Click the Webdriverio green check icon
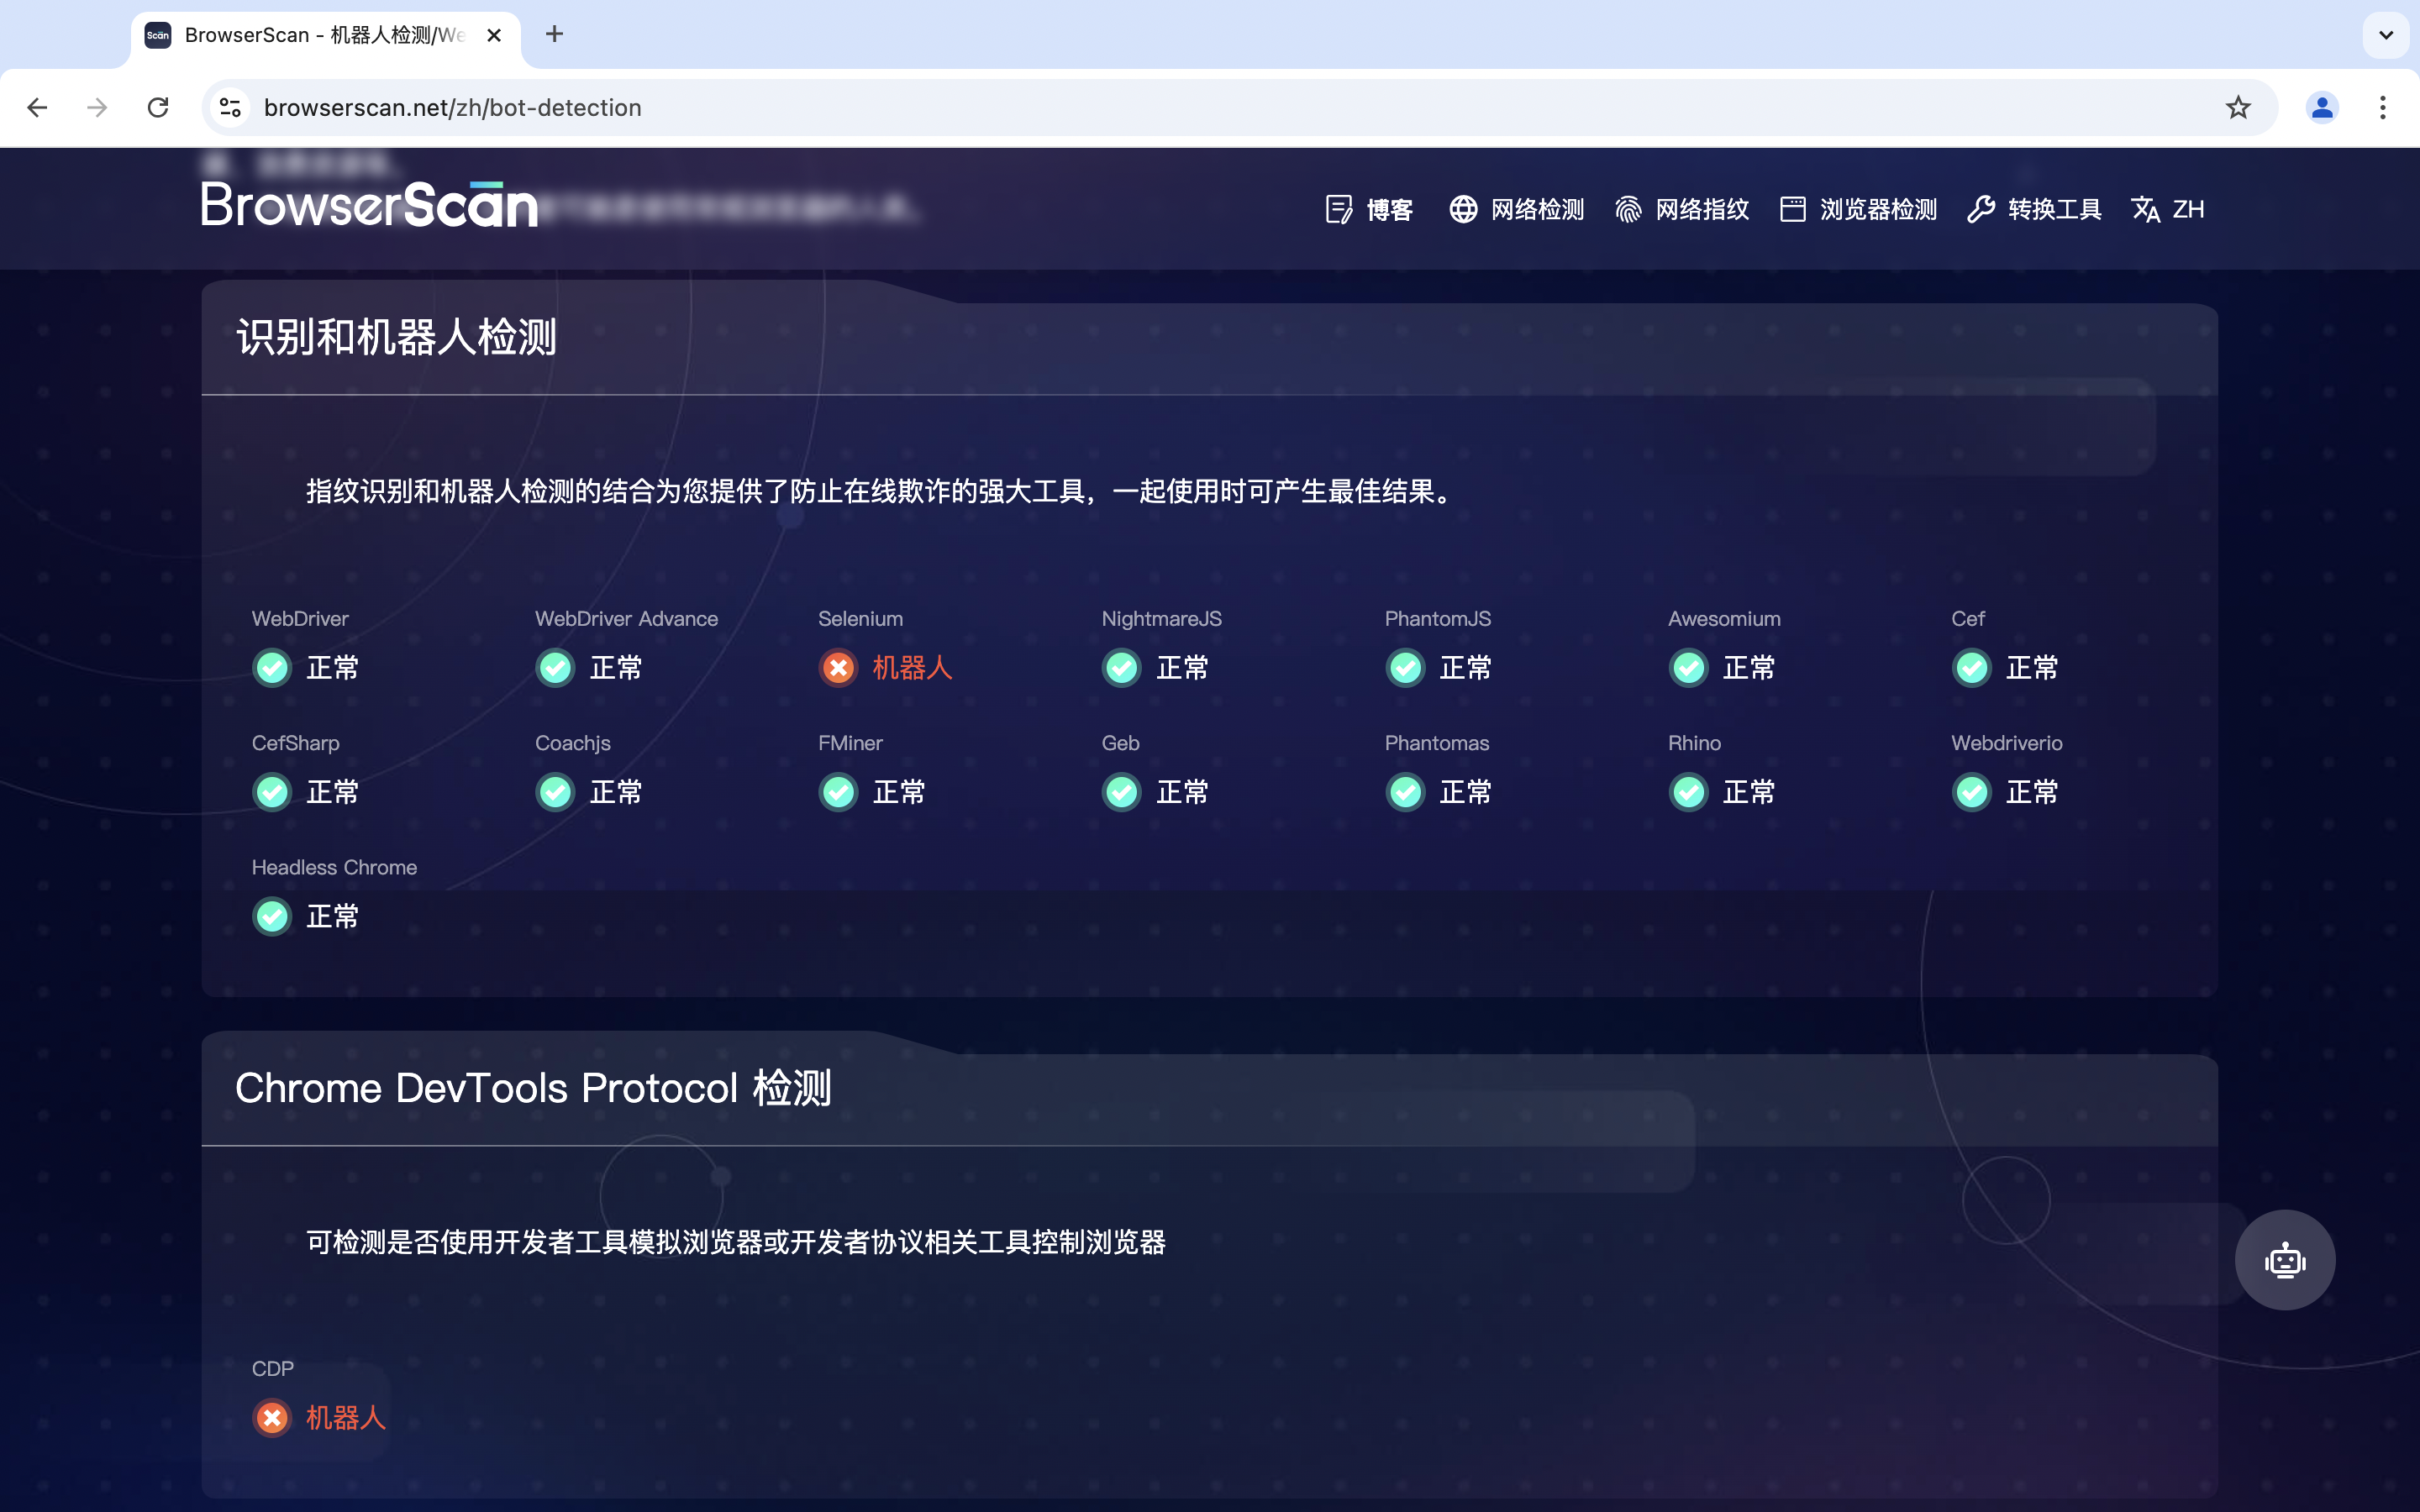2420x1512 pixels. click(1971, 792)
